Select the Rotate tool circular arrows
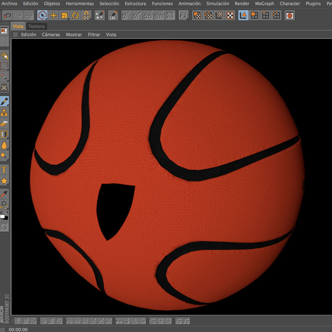Viewport: 332px width, 332px height. 76,15
